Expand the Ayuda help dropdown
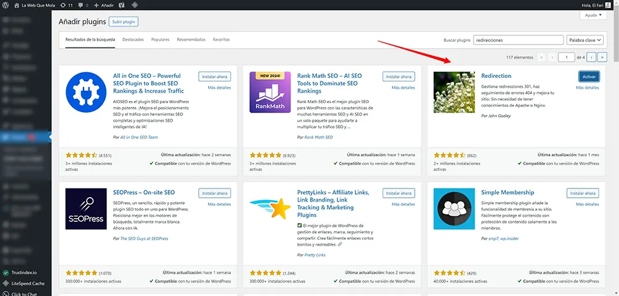Image resolution: width=619 pixels, height=296 pixels. [x=593, y=15]
